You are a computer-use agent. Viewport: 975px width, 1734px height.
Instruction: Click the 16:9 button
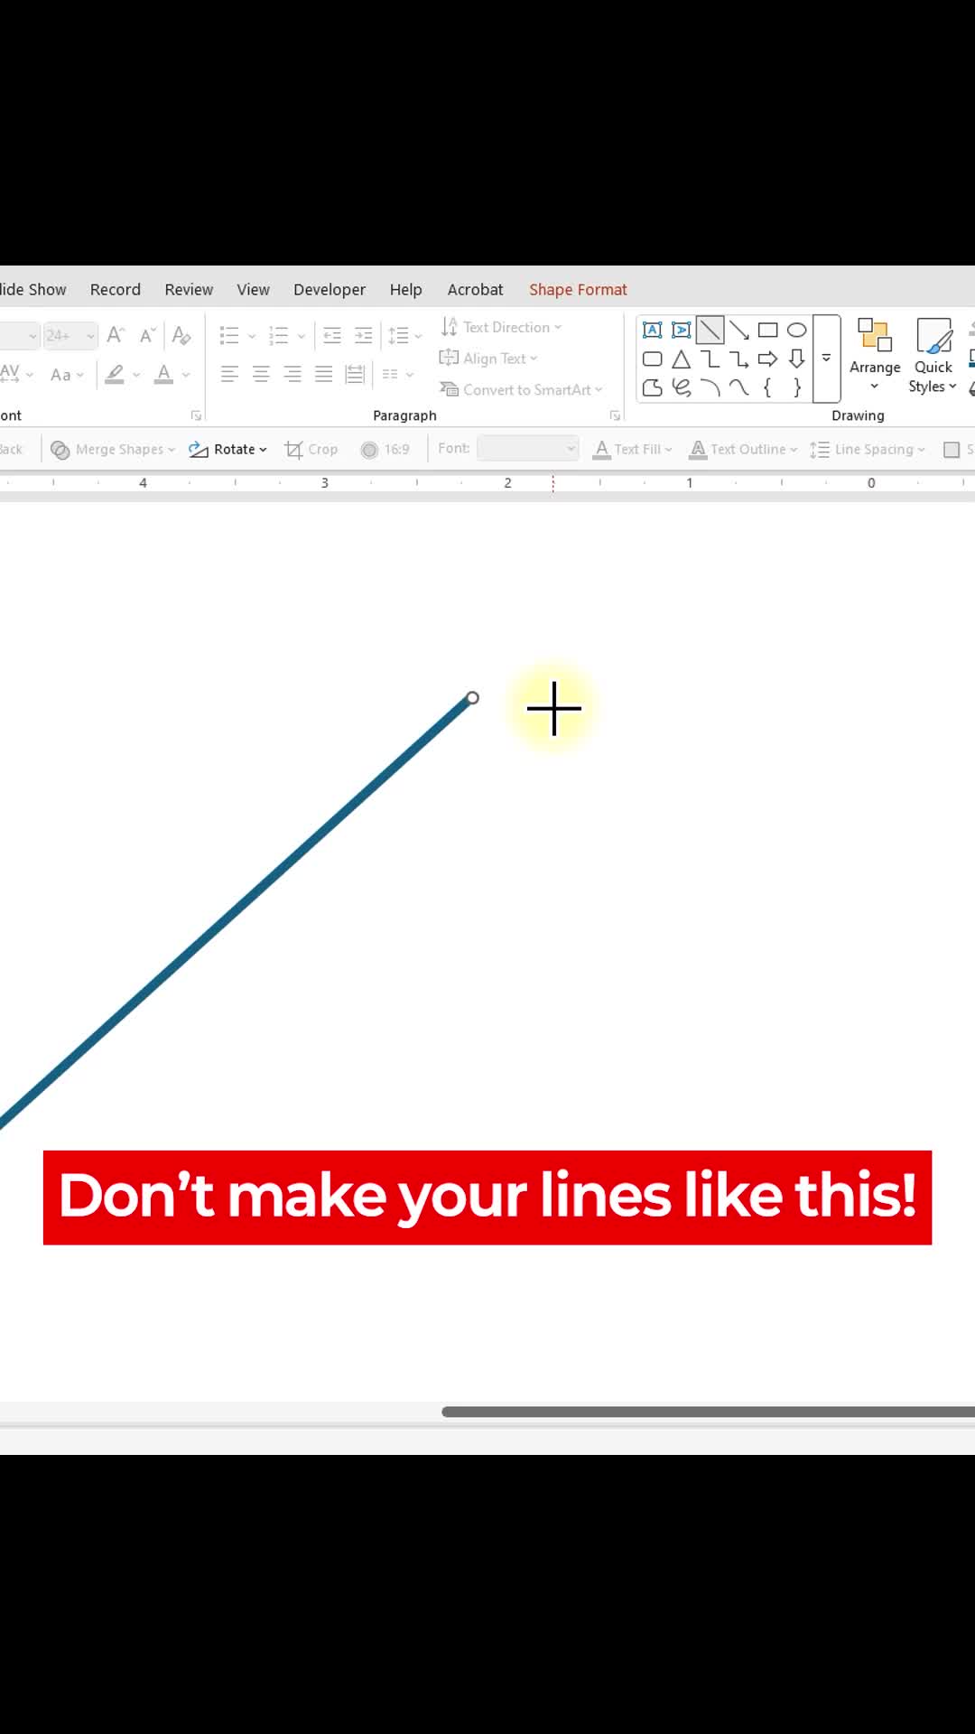(385, 449)
